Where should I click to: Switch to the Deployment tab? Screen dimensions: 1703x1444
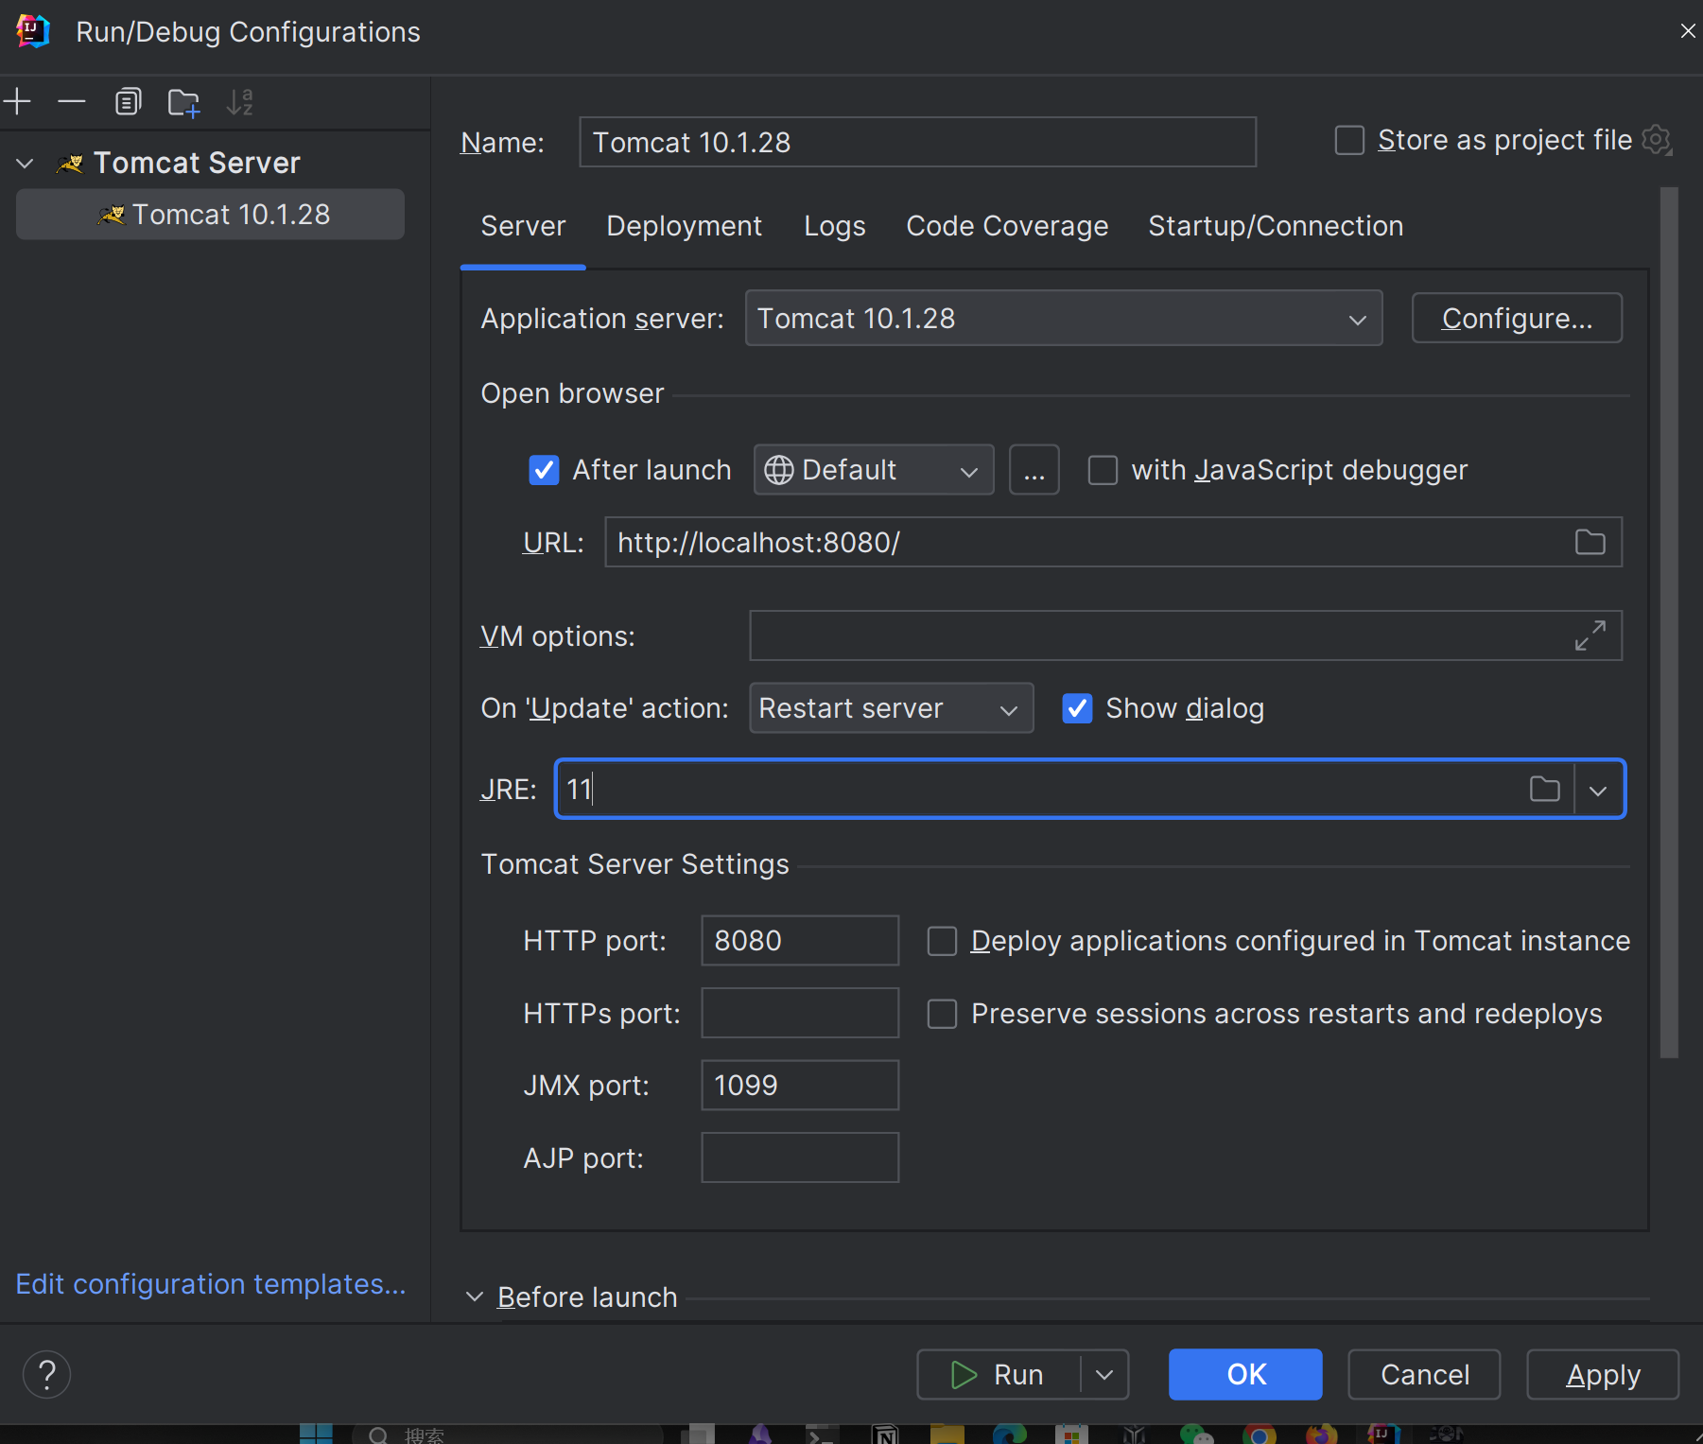coord(684,226)
